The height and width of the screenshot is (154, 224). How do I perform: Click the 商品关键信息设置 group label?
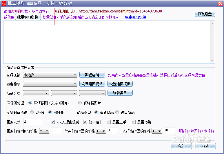pos(20,68)
